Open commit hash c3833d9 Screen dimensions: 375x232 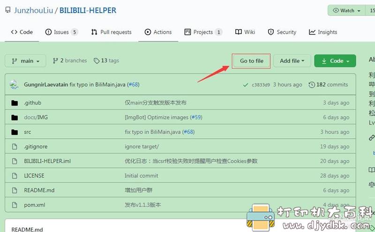tap(261, 85)
